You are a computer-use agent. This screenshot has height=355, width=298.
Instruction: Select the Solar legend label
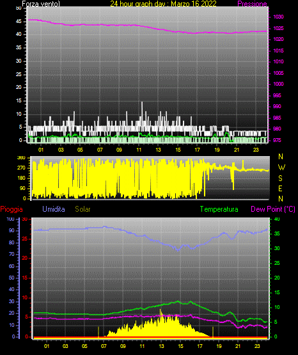[x=83, y=209]
